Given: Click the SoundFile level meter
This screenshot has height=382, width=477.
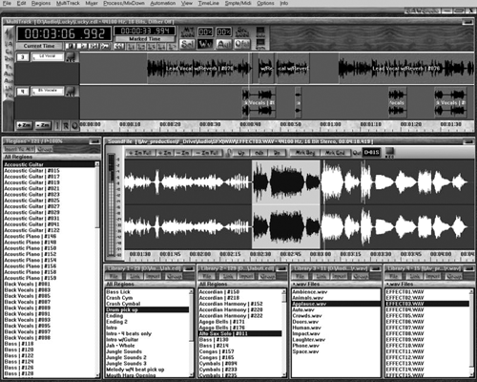Looking at the screenshot, I should tap(111, 205).
